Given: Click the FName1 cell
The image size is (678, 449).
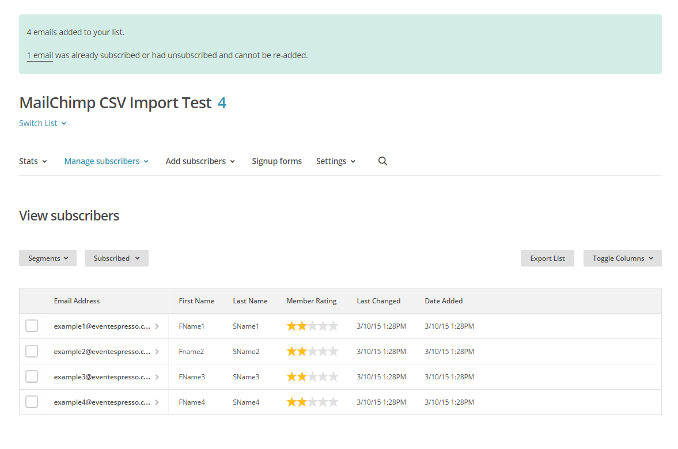Looking at the screenshot, I should (192, 326).
